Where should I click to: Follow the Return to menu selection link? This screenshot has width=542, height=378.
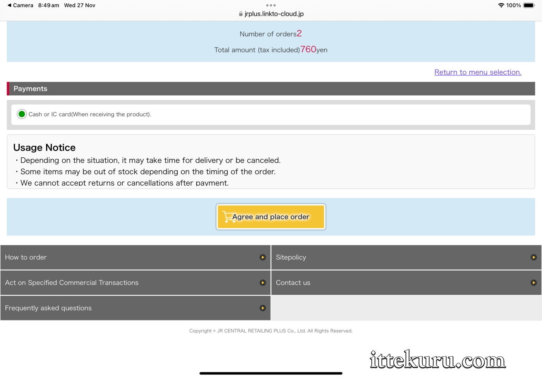478,72
